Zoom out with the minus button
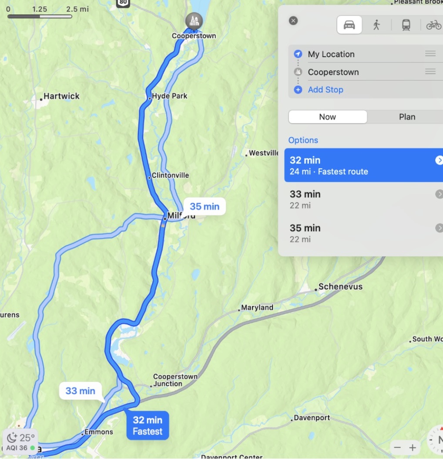Viewport: 443px width, 459px height. pos(397,448)
